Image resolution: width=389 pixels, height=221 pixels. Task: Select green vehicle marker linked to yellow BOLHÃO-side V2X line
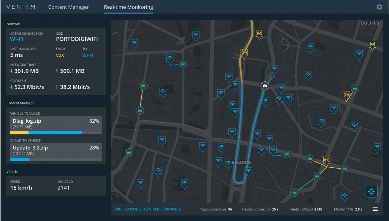(x=354, y=88)
